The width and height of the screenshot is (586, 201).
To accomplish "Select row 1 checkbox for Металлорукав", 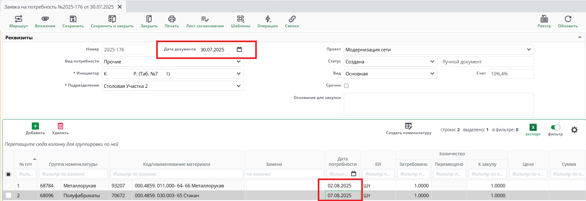I will coord(9,185).
